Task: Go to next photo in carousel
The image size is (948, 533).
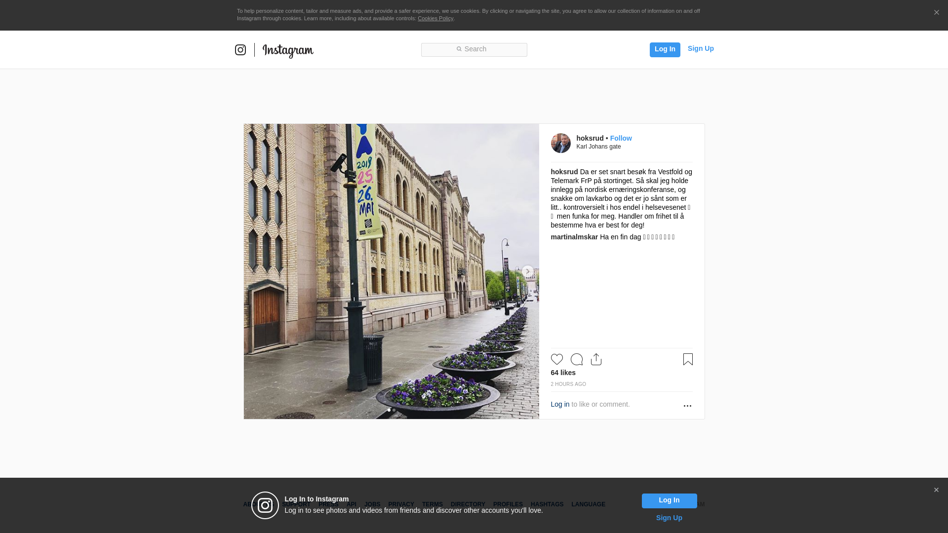Action: tap(527, 271)
